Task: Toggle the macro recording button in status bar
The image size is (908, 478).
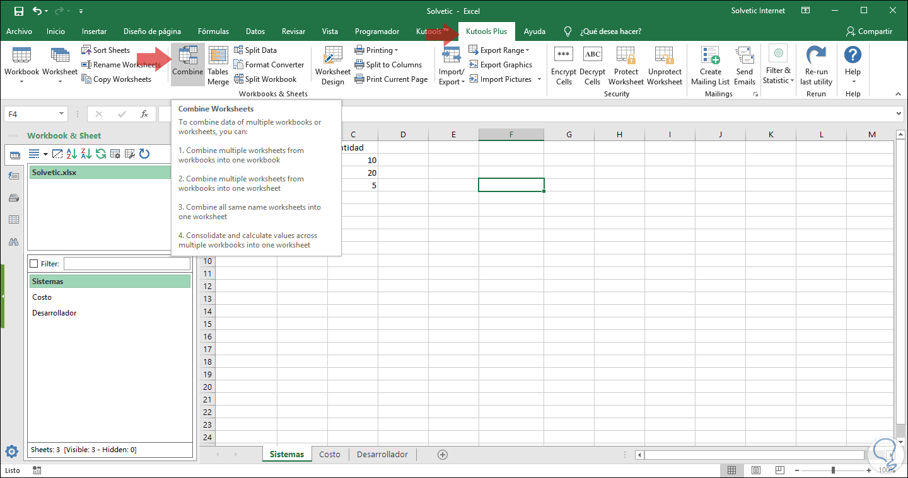Action: pyautogui.click(x=37, y=470)
